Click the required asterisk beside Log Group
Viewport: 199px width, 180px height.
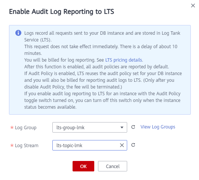pyautogui.click(x=12, y=127)
